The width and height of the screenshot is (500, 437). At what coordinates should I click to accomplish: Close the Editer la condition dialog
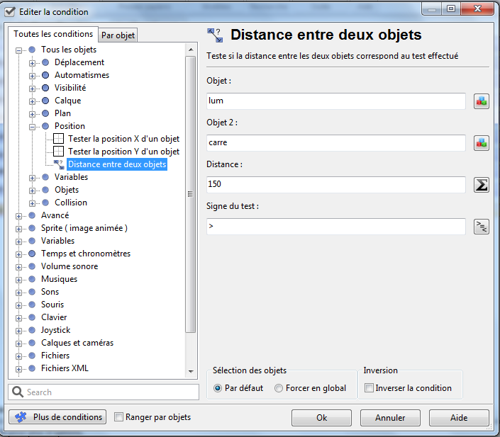(477, 8)
